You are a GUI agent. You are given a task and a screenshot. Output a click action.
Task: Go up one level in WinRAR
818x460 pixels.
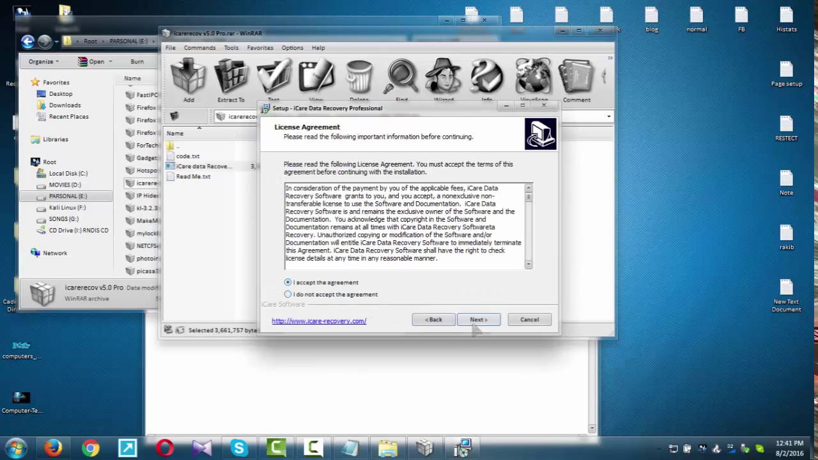coord(174,116)
